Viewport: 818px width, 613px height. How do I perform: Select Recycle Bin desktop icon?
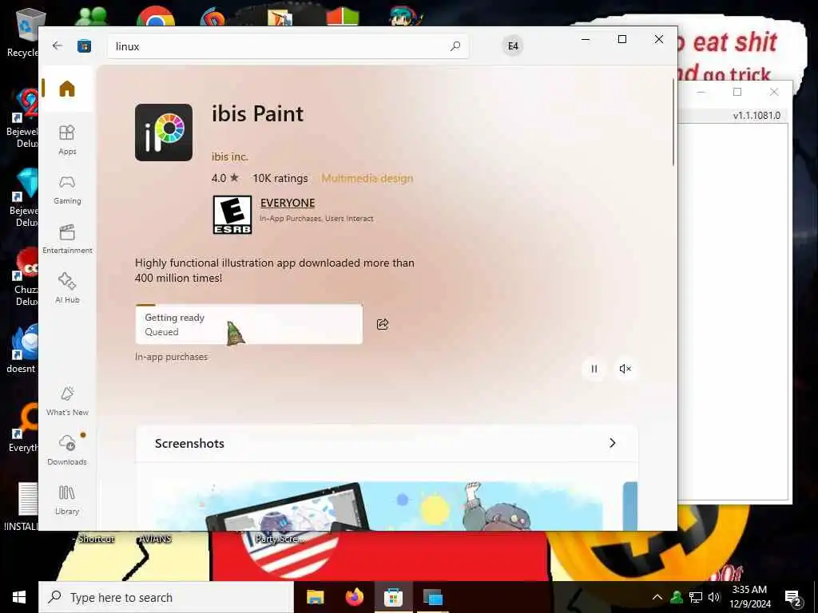[x=23, y=32]
